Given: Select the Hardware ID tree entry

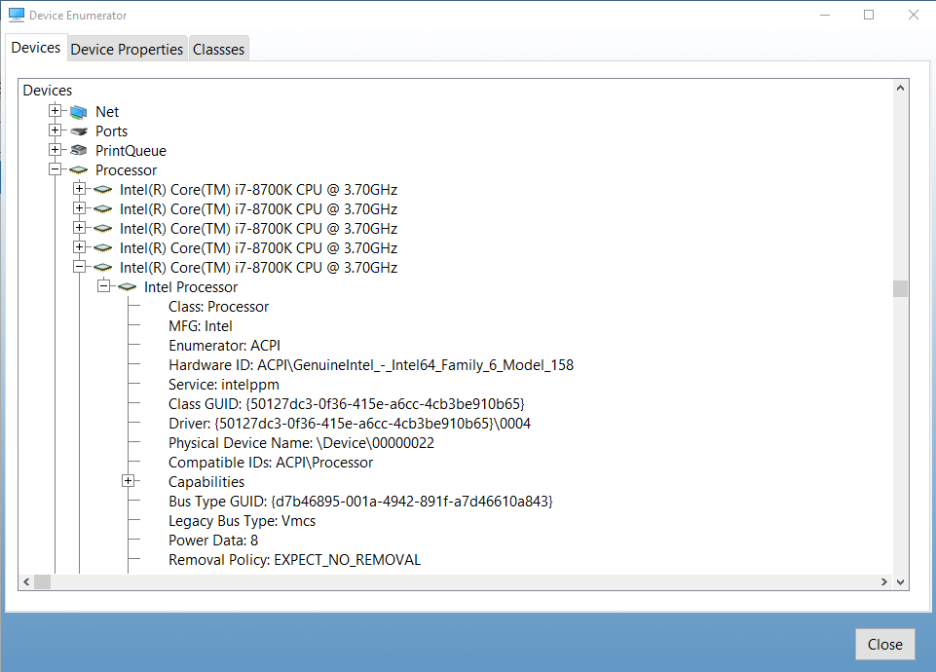Looking at the screenshot, I should click(x=370, y=365).
